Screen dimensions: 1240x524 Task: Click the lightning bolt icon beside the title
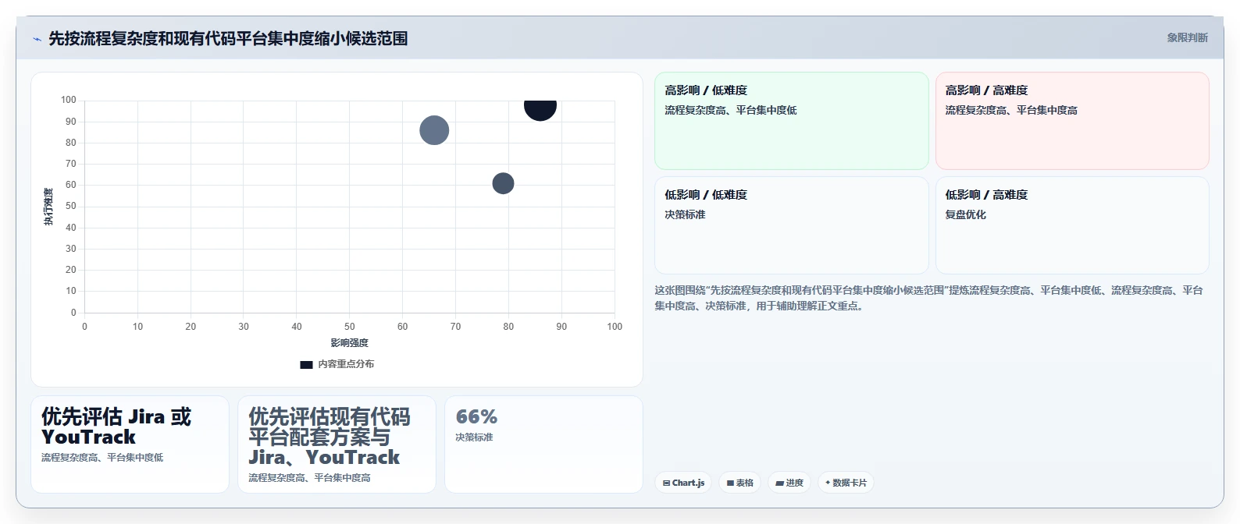pos(37,39)
